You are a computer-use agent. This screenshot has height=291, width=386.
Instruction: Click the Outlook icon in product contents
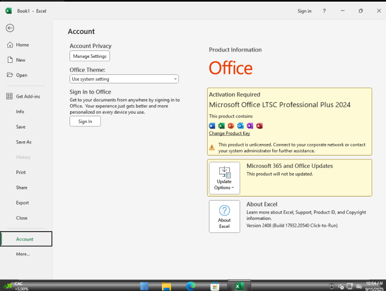(x=241, y=126)
